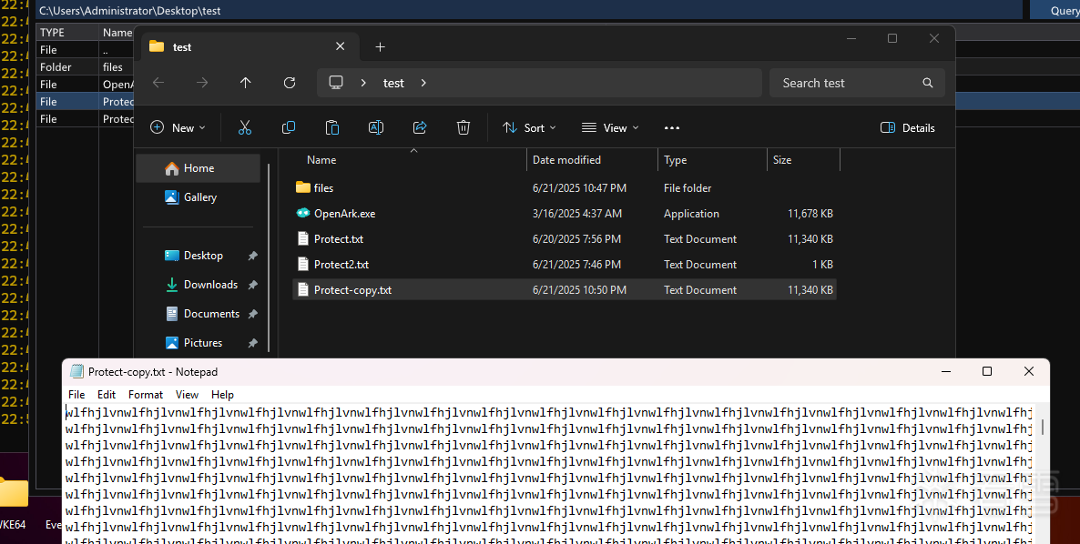Image resolution: width=1080 pixels, height=544 pixels.
Task: Open the See more ellipsis menu
Action: 671,128
